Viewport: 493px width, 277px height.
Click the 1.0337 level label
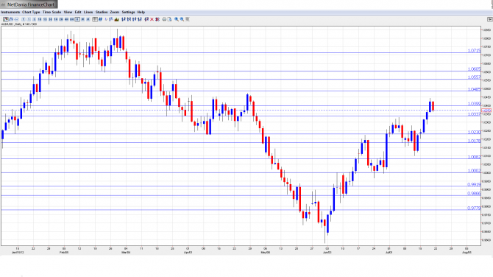point(474,114)
